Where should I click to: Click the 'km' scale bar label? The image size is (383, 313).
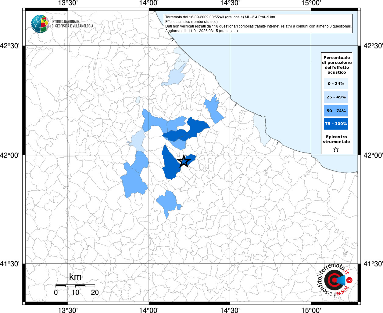[75, 277]
